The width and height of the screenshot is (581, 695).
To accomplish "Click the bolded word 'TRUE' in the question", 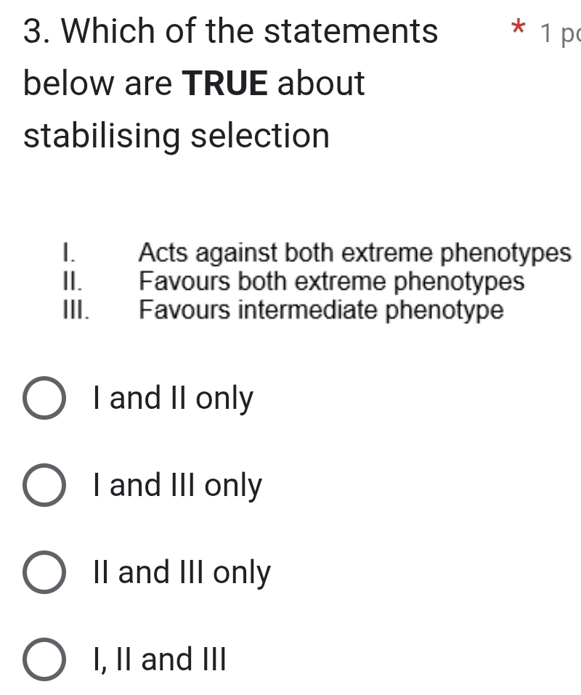I will click(x=225, y=84).
